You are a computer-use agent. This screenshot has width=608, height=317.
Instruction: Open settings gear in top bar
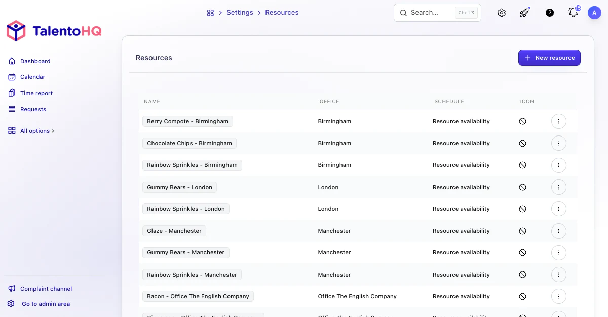click(502, 13)
